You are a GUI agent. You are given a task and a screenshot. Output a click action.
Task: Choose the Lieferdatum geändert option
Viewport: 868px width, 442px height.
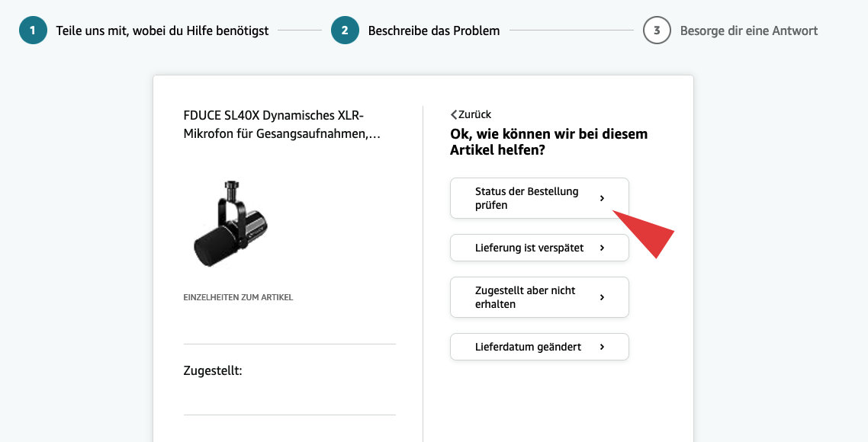click(x=528, y=347)
